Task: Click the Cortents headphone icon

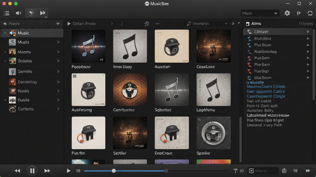Action: click(12, 109)
